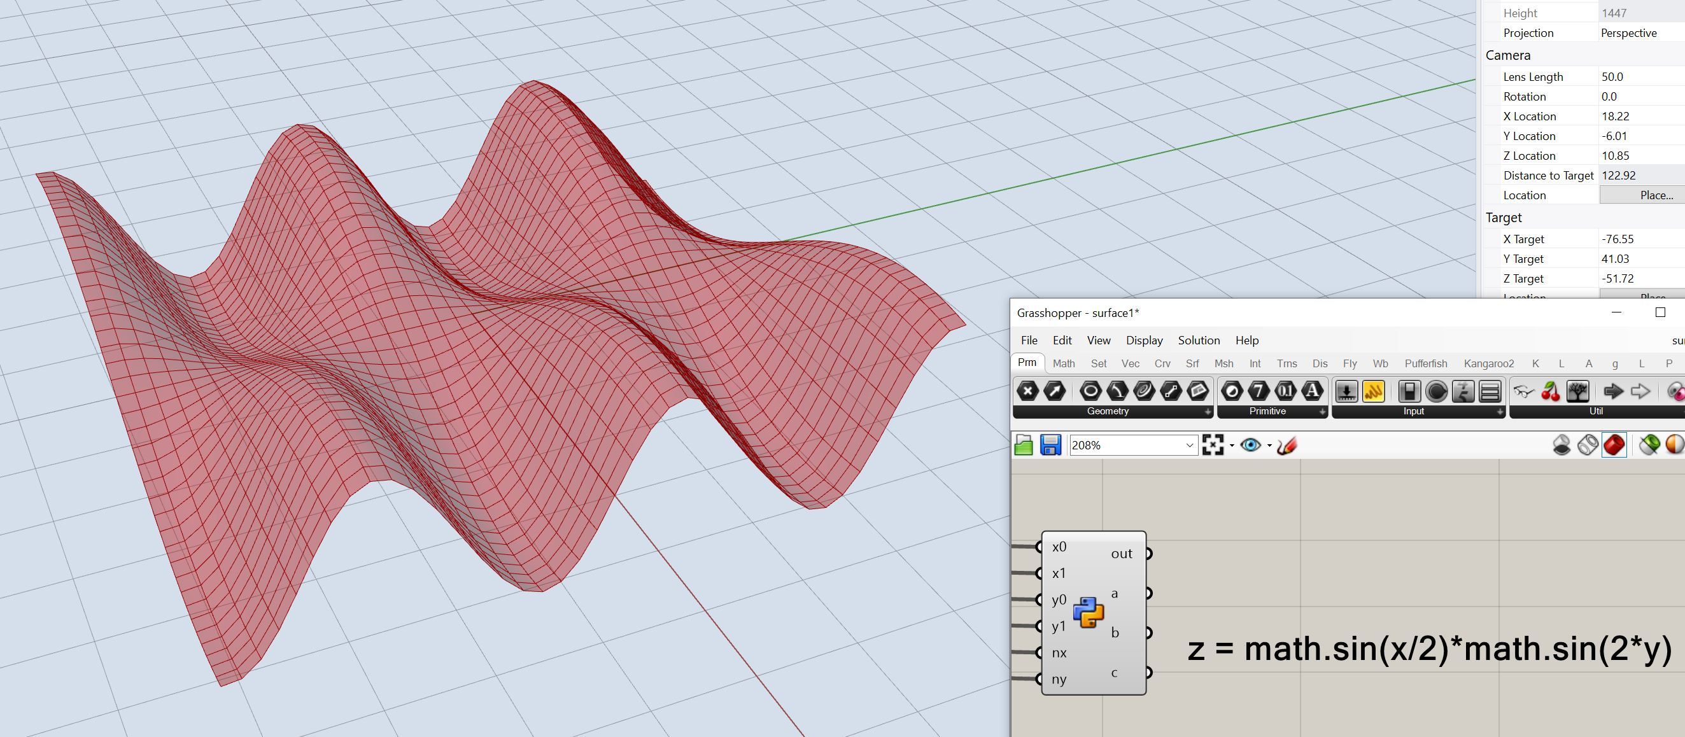Toggle preview for selected objects only
The image size is (1685, 737).
coord(1650,446)
